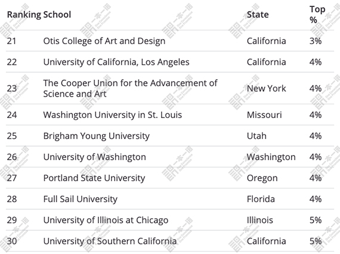Click the School column header
This screenshot has width=340, height=254.
pos(57,15)
